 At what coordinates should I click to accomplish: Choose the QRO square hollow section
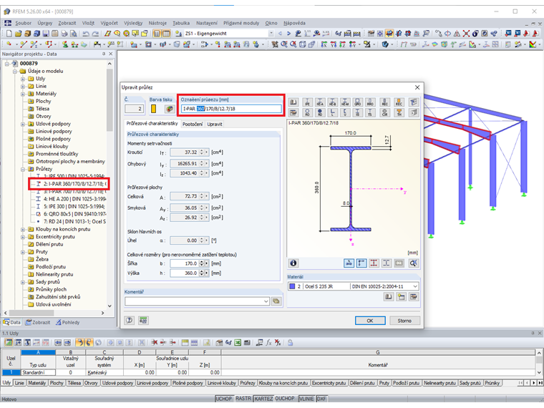point(357,102)
